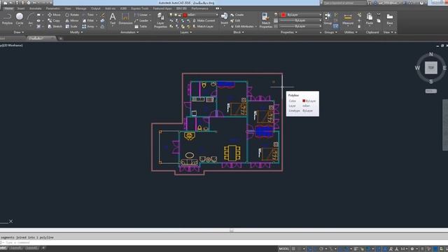
Task: Activate the Array command
Action: point(88,27)
